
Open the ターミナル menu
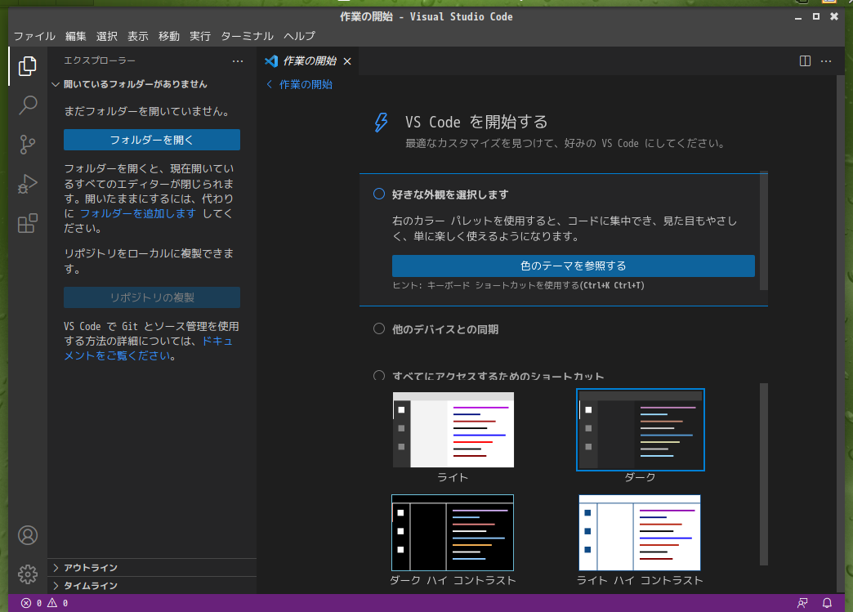click(247, 36)
